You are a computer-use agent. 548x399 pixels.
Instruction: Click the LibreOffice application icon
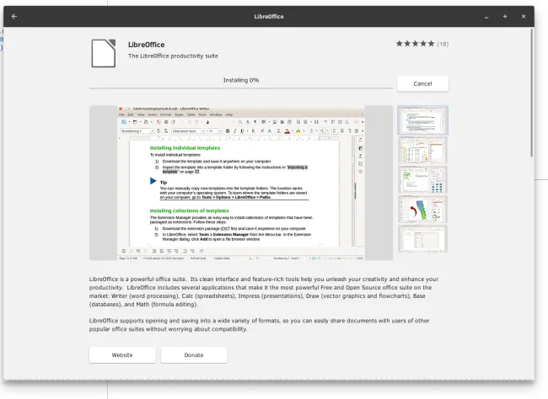(104, 53)
